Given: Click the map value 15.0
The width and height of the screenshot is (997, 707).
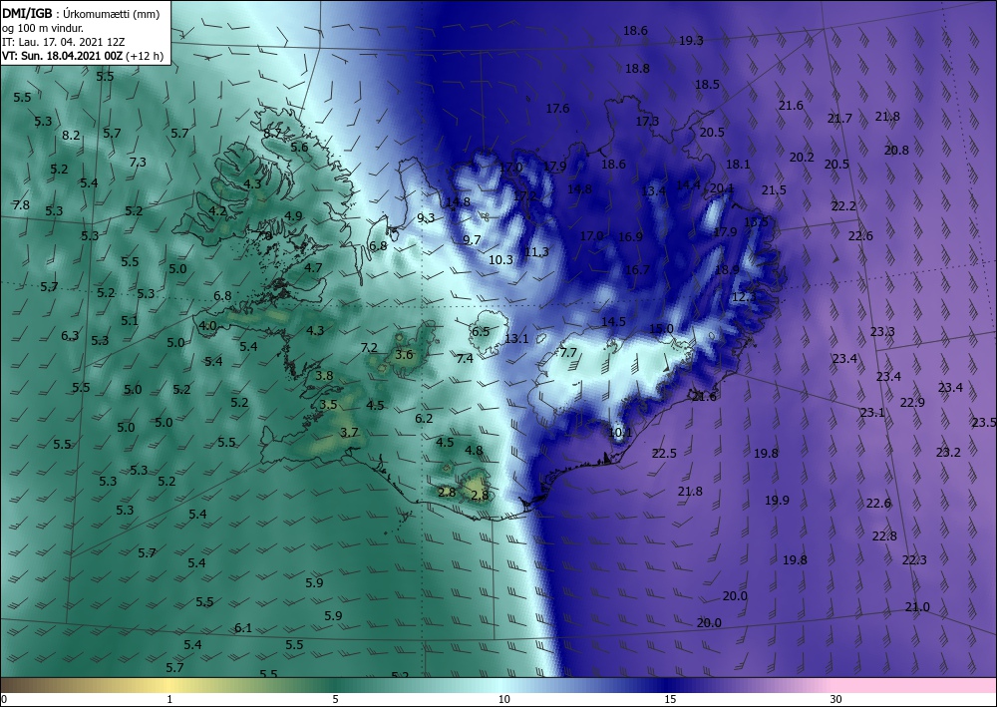Looking at the screenshot, I should pyautogui.click(x=661, y=329).
